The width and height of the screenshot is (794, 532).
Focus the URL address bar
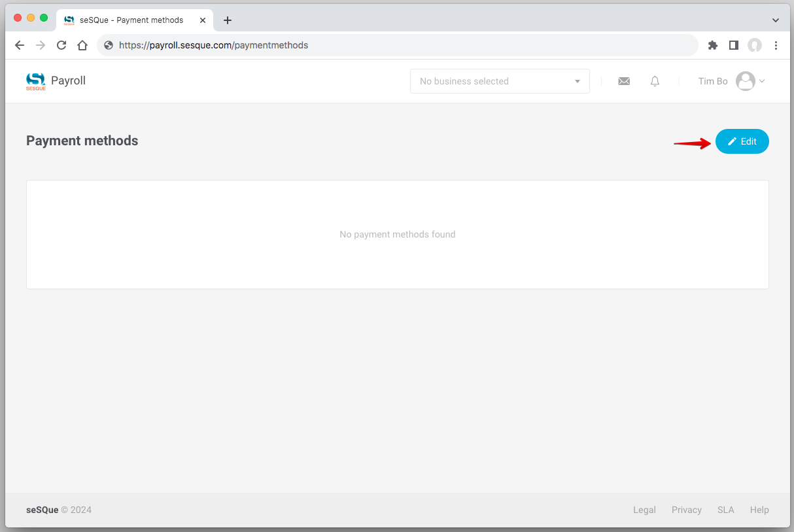tap(392, 45)
